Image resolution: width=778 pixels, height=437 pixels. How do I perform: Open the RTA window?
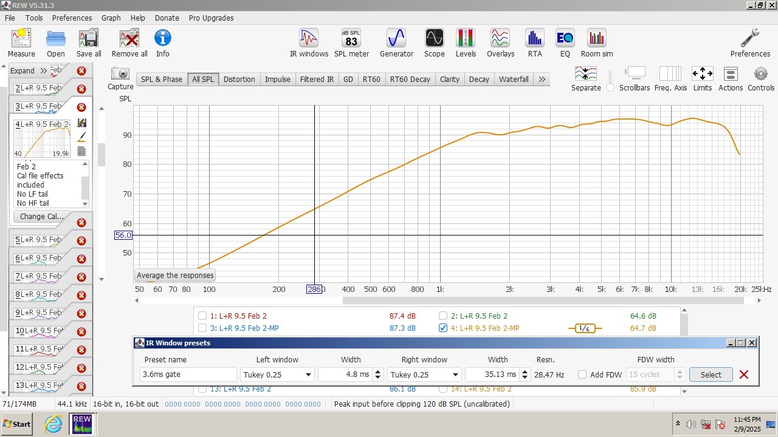pos(535,43)
